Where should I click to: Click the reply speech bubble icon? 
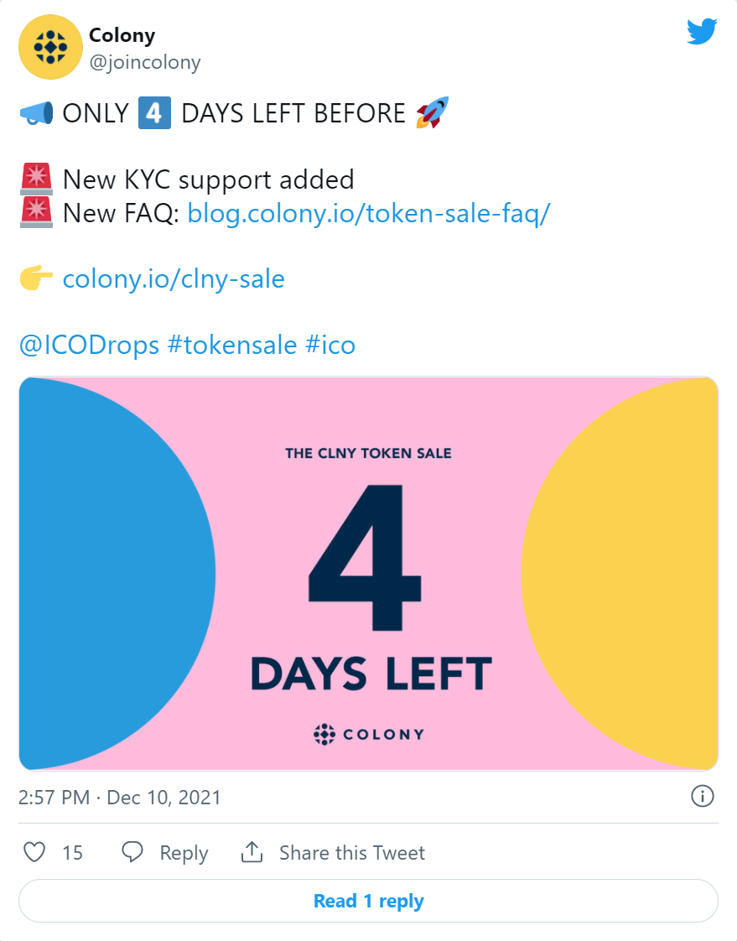(132, 852)
